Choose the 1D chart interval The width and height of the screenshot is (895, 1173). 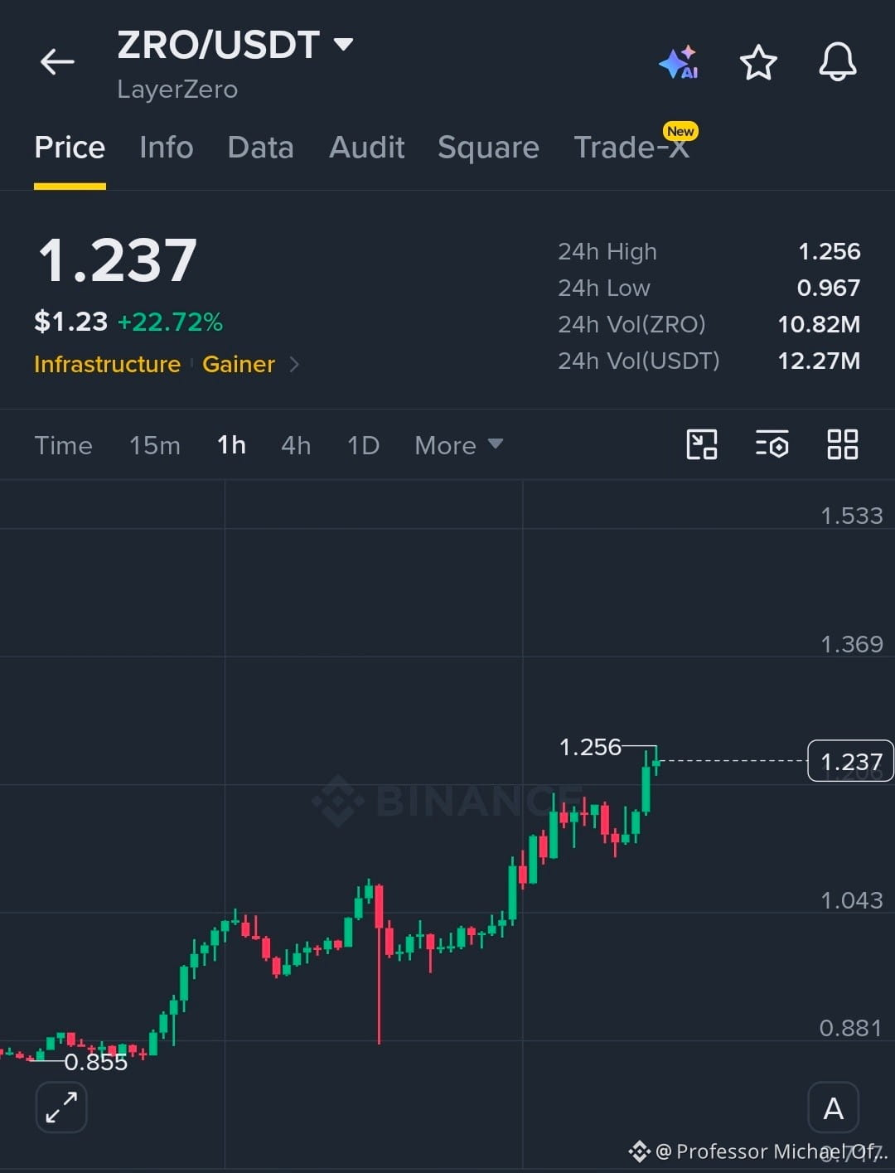click(x=363, y=445)
